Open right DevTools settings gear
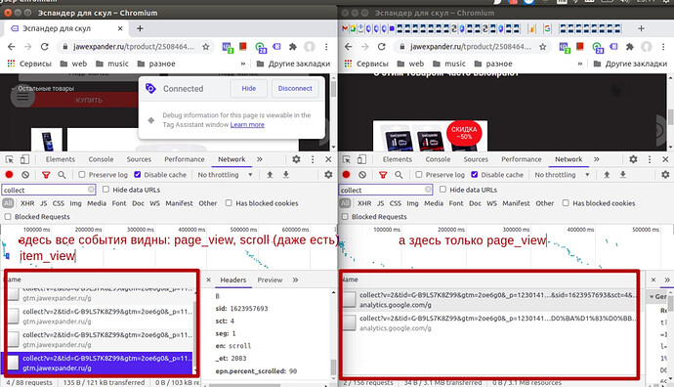Image resolution: width=674 pixels, height=387 pixels. pyautogui.click(x=633, y=159)
